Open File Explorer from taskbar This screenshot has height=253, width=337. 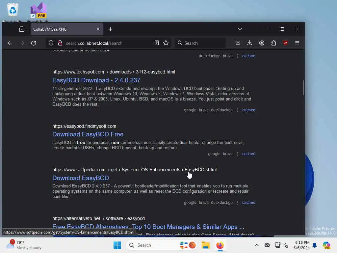(x=205, y=245)
